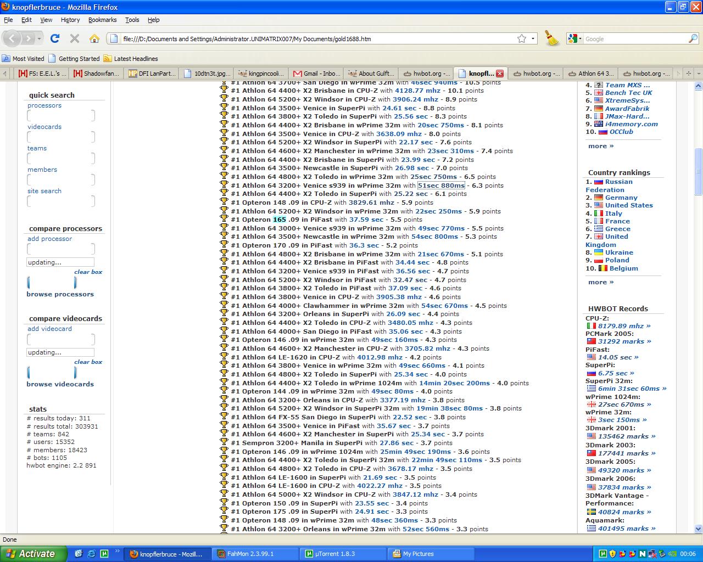Click the broom cleaner toolbar icon
The width and height of the screenshot is (703, 562).
click(551, 38)
